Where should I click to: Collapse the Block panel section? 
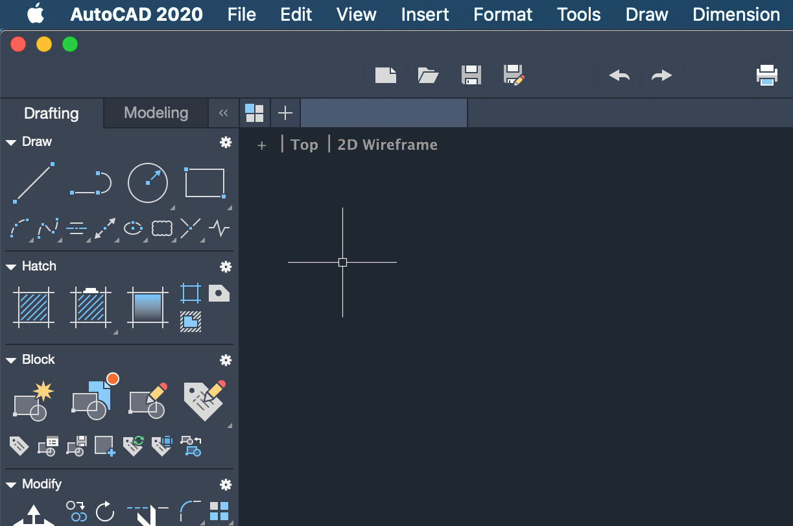click(11, 360)
